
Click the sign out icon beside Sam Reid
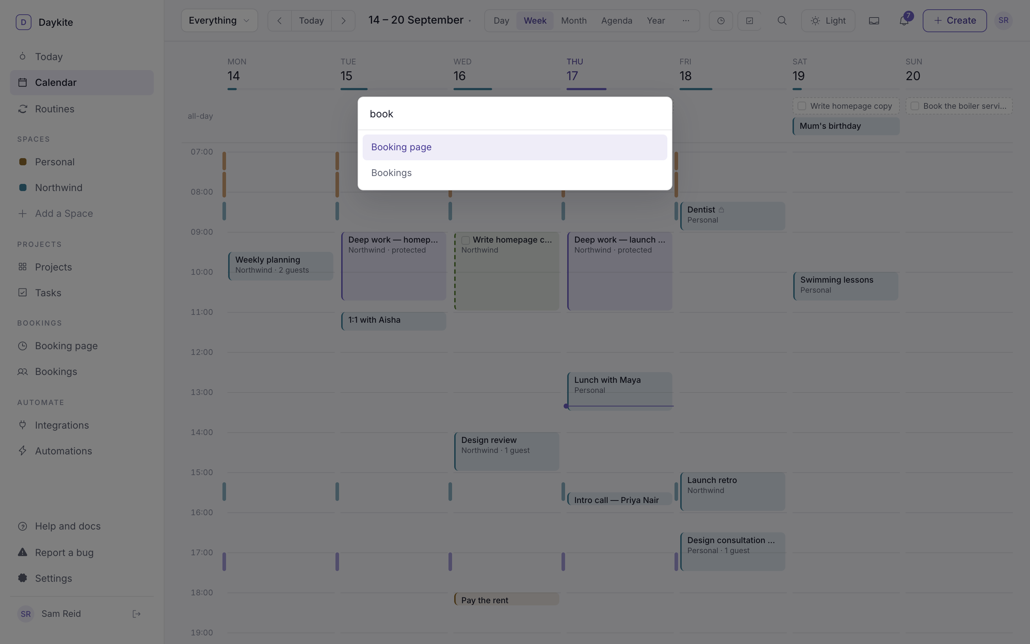(x=137, y=614)
